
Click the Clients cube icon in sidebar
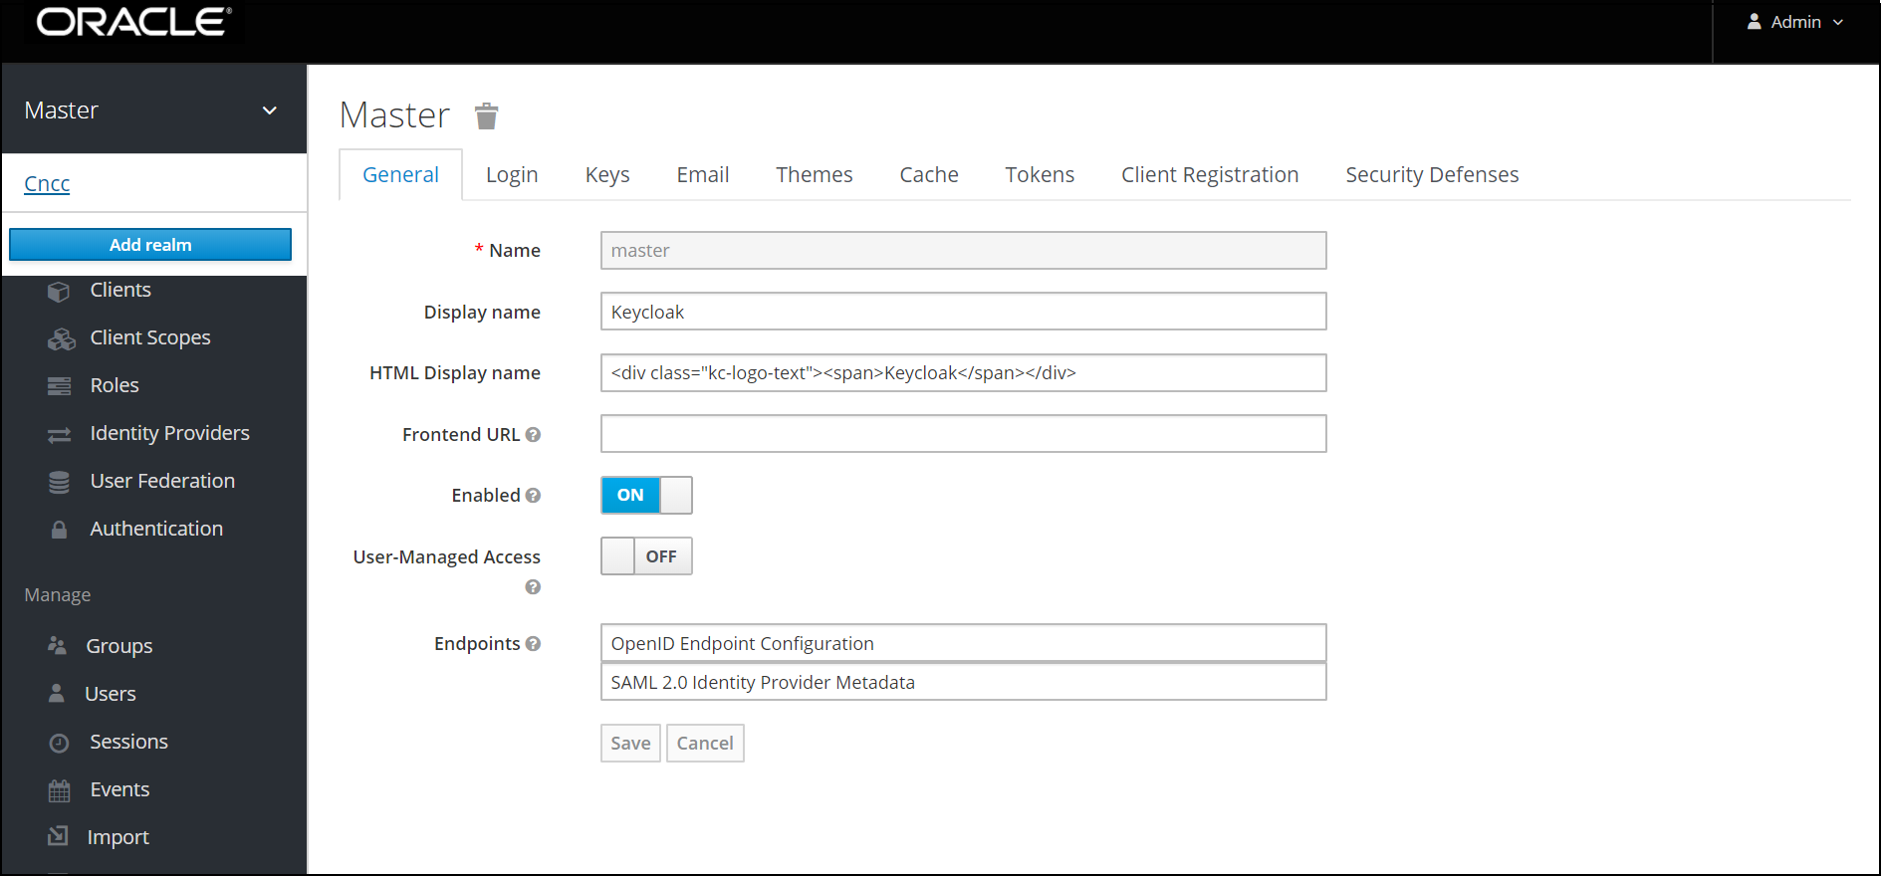pos(59,291)
